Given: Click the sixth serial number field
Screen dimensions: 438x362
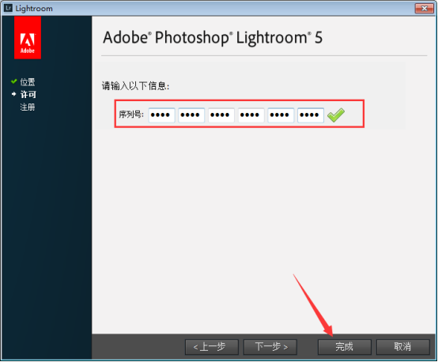Looking at the screenshot, I should pos(311,115).
